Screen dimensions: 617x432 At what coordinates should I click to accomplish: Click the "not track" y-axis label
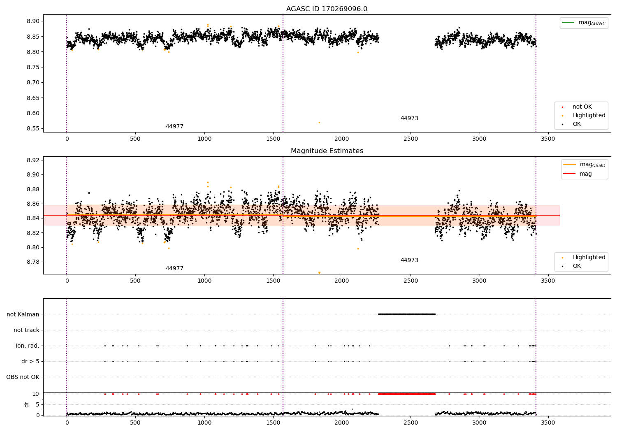pos(26,330)
